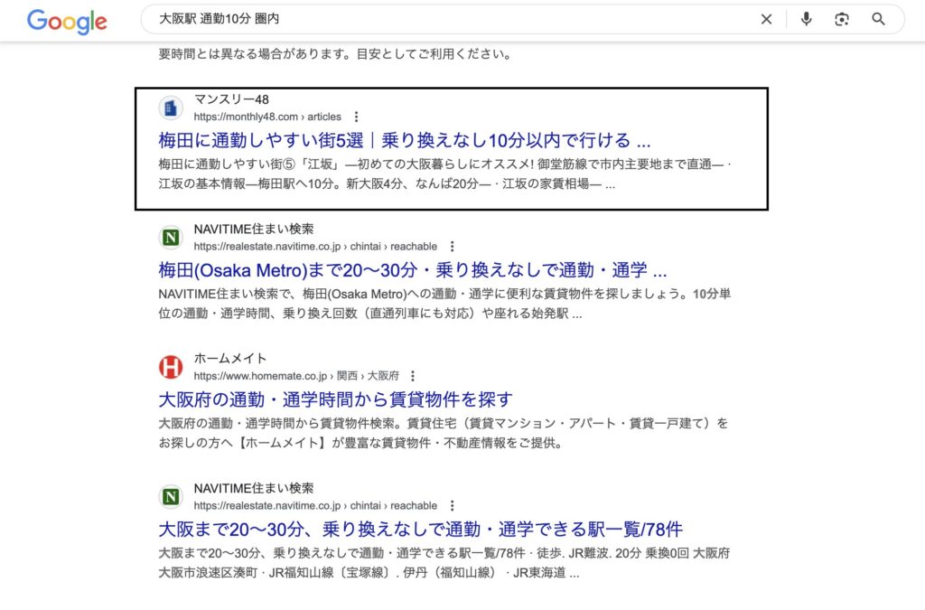Open Google Lens image search
Screen dimensions: 925x610
842,19
